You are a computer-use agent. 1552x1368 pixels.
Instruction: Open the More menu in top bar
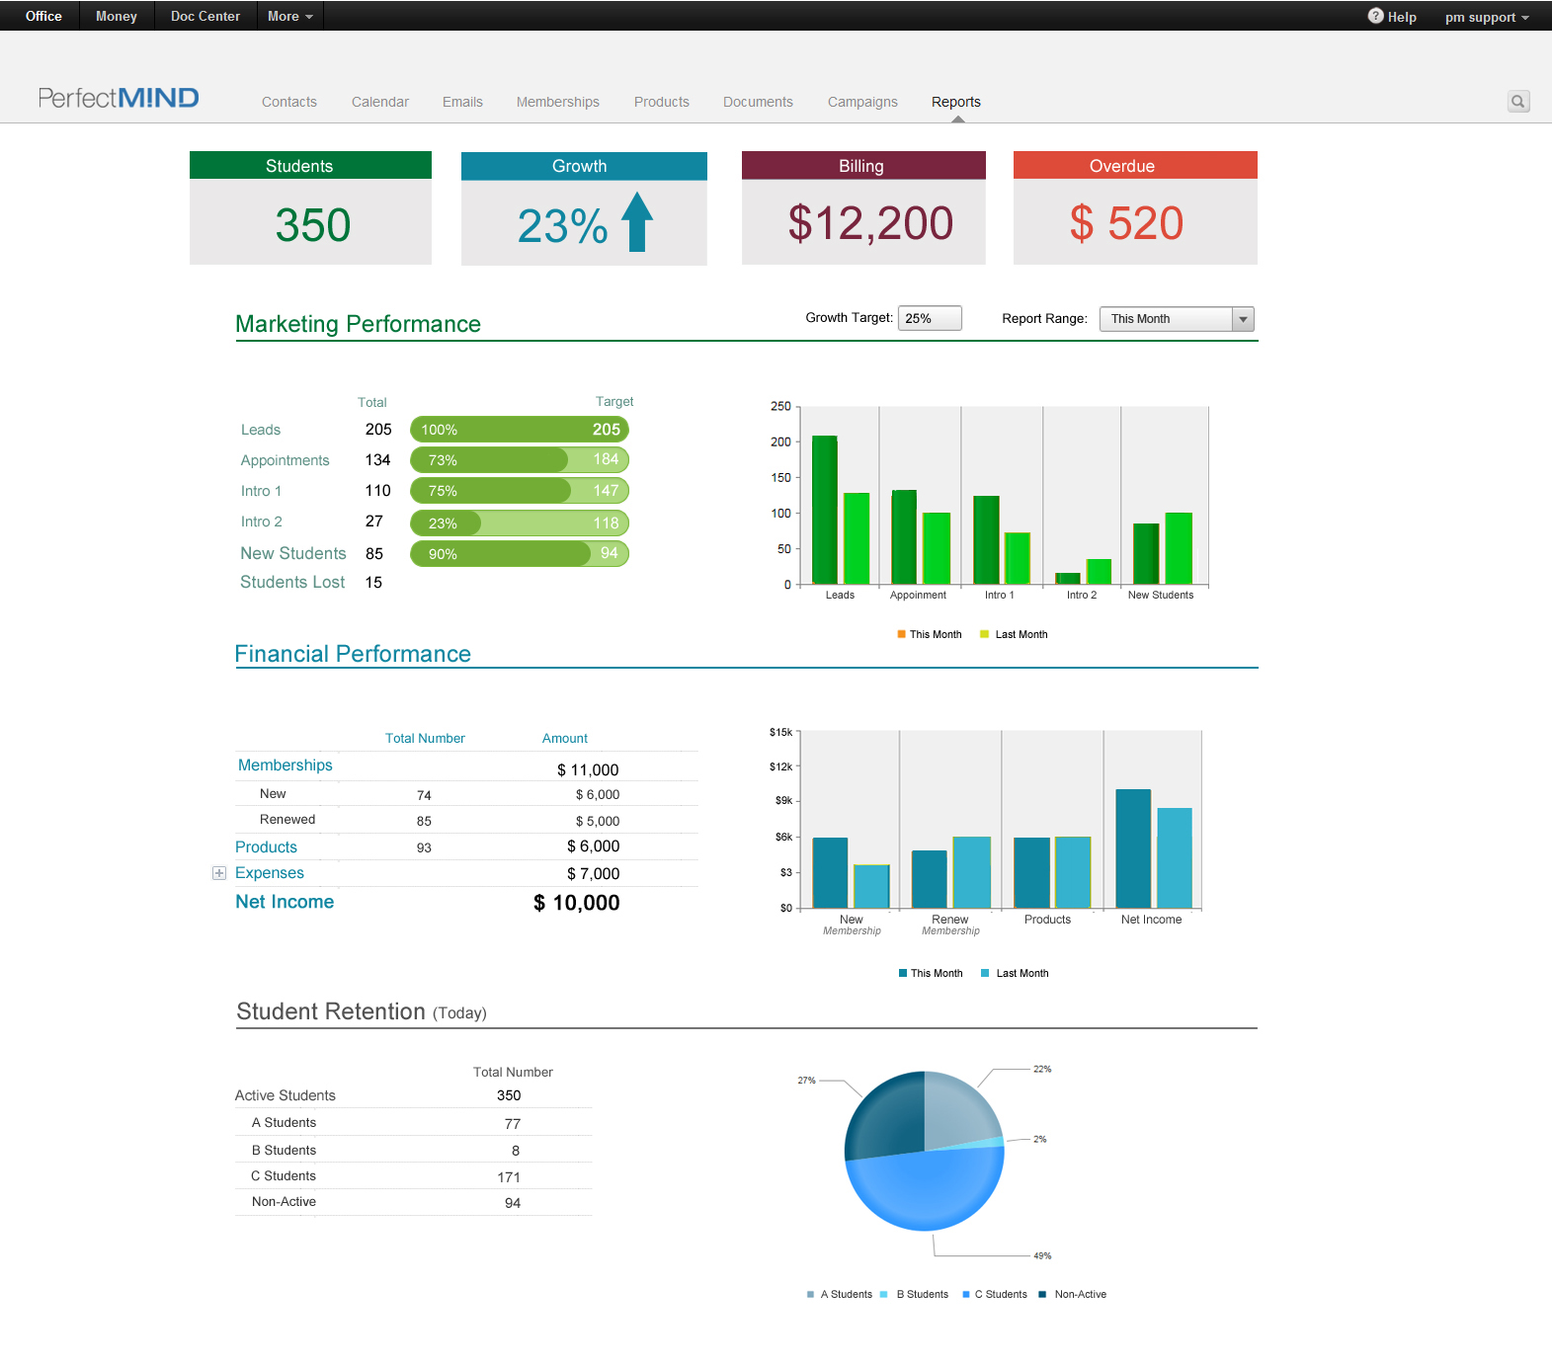289,16
